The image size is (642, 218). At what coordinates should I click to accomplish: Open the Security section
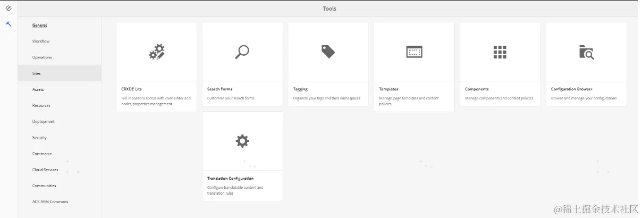(39, 138)
